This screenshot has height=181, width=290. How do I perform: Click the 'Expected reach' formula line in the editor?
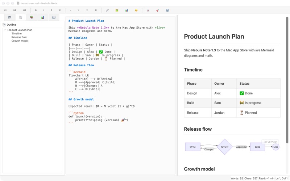(x=101, y=106)
